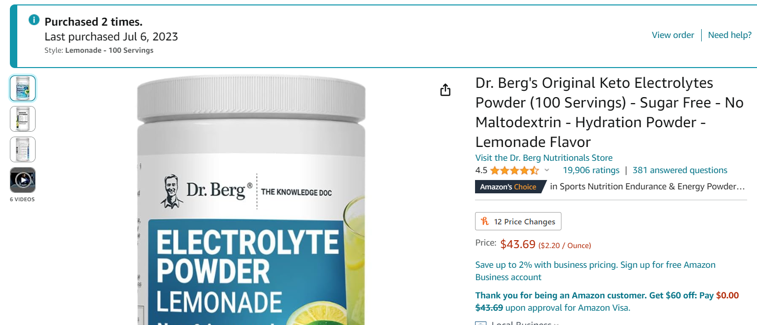Image resolution: width=757 pixels, height=325 pixels.
Task: Expand the star ratings breakdown chevron
Action: coord(547,170)
